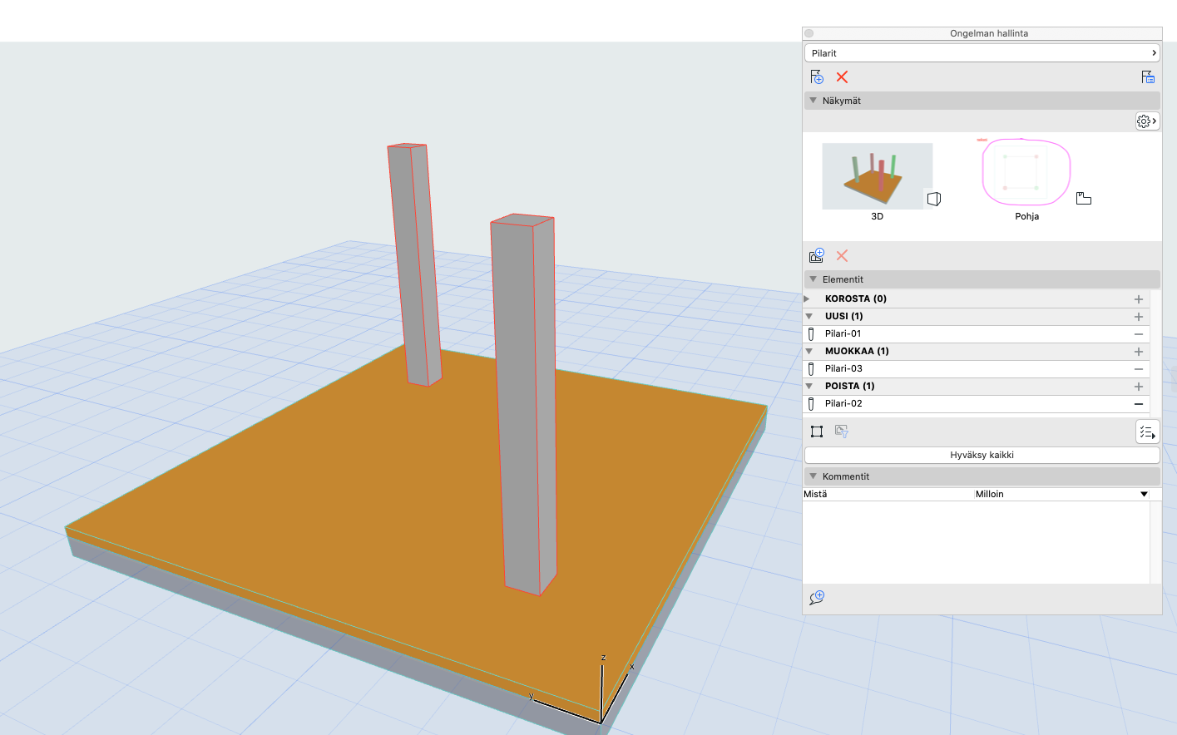Select the Pohja view thumbnail
1177x735 pixels.
tap(1026, 172)
